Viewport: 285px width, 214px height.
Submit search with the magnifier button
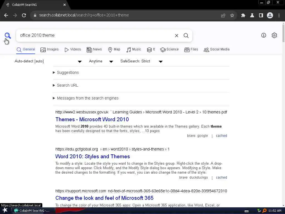(x=186, y=36)
